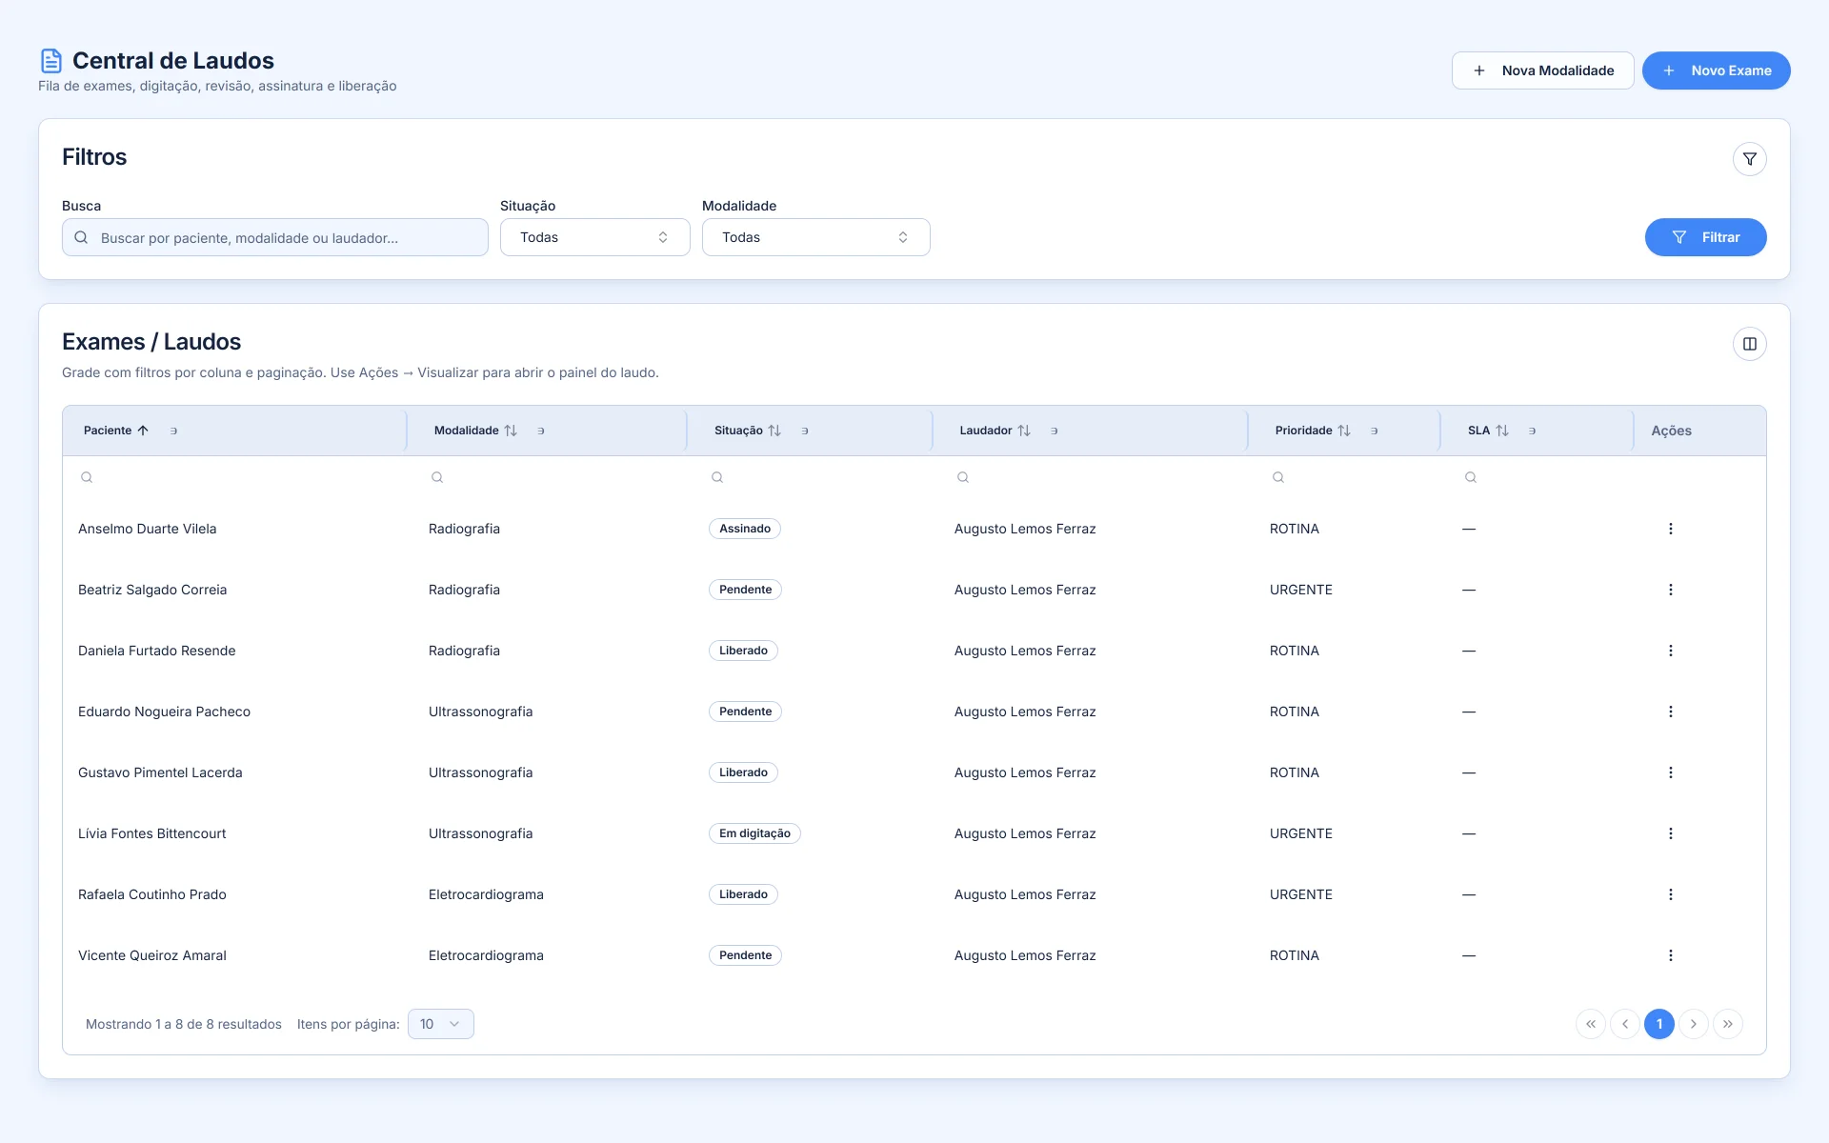
Task: Toggle the filter panel funnel icon
Action: [1749, 159]
